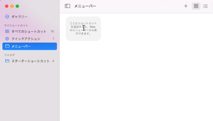Open the スターターショートカット folder
This screenshot has width=213, height=121.
[x=30, y=61]
